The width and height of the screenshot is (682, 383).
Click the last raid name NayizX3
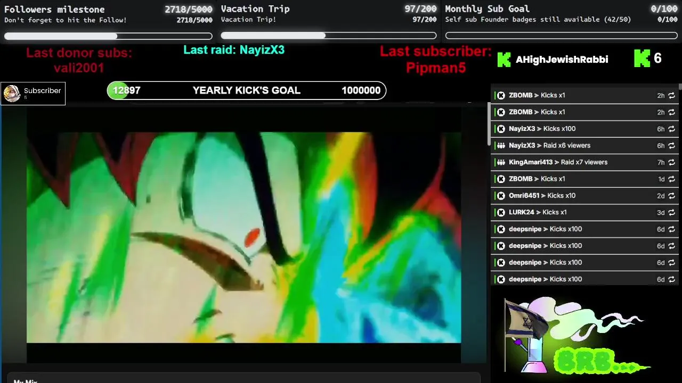[262, 50]
